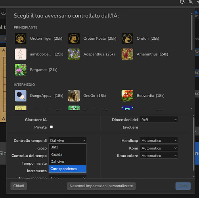199x198 pixels.
Task: Select Corrispondenza from the time list
Action: click(x=67, y=169)
